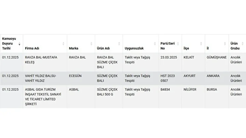Click the 23.03.2025 batch date cell

168,58
